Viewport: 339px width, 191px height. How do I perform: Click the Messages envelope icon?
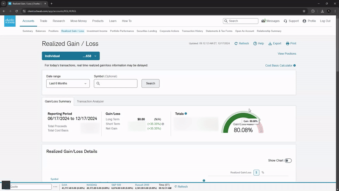pos(263,21)
